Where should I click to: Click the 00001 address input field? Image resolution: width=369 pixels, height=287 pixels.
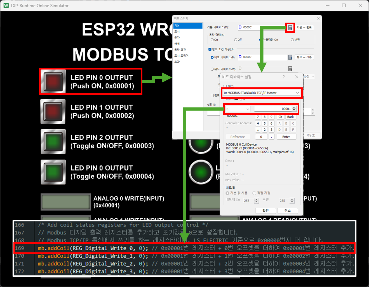coord(273,109)
